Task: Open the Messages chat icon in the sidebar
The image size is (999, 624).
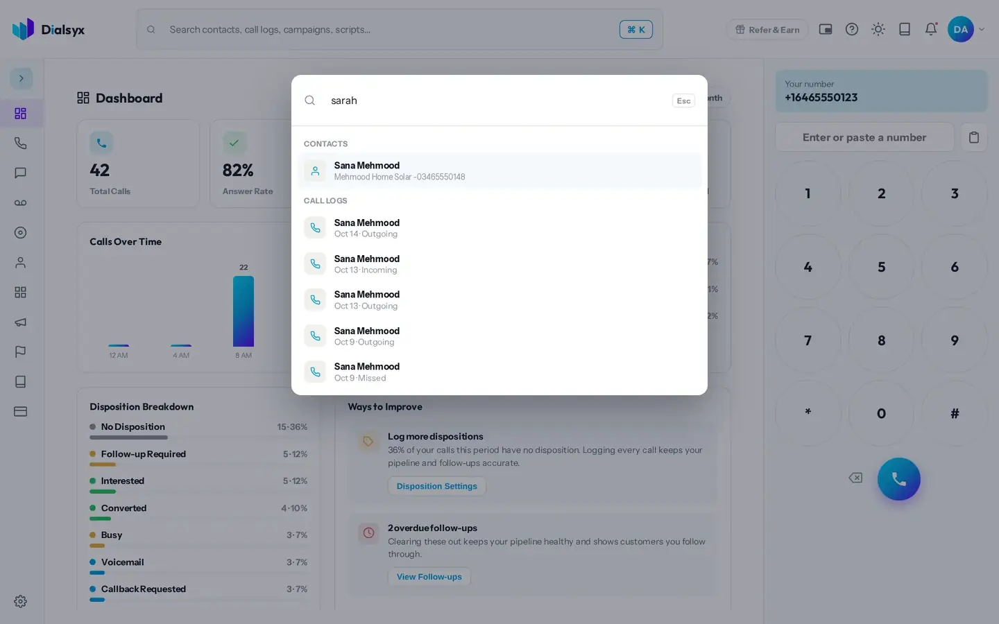Action: [21, 173]
